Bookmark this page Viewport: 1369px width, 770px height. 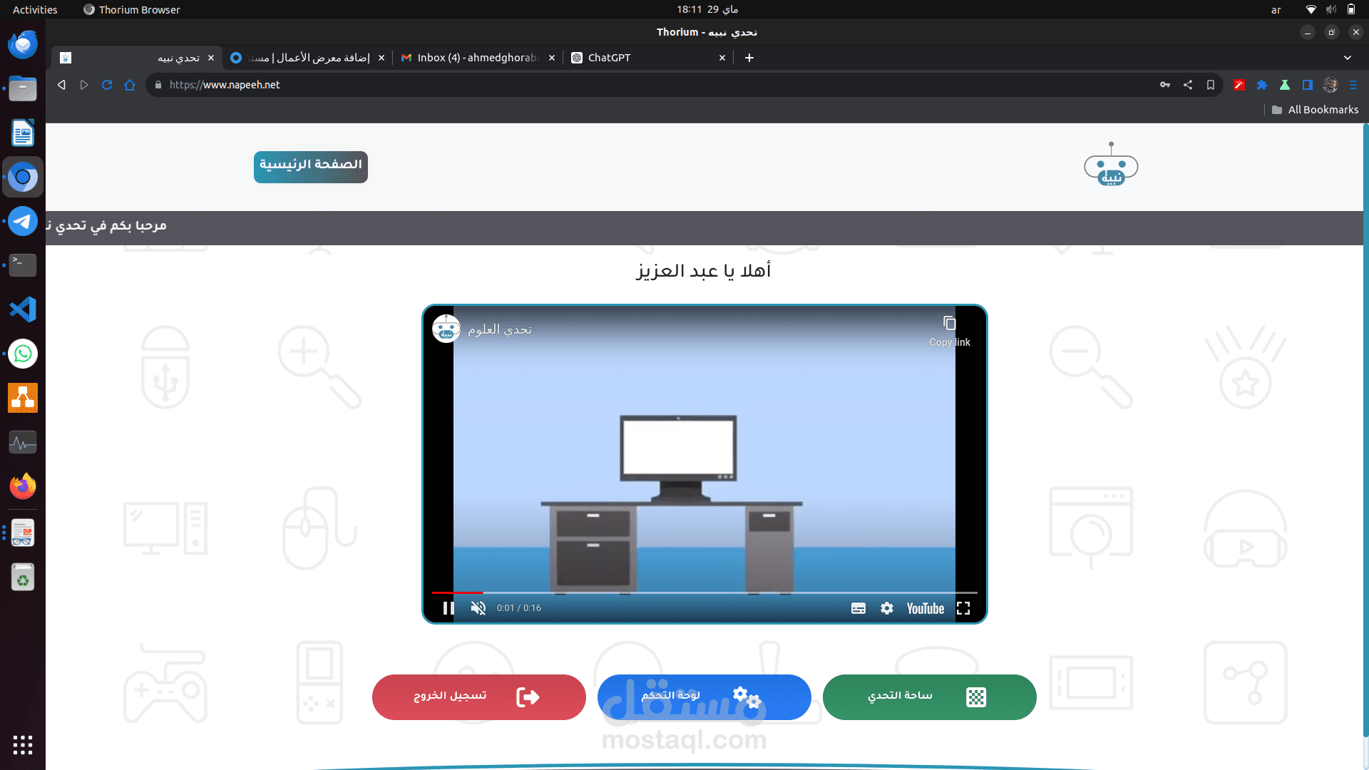point(1211,85)
